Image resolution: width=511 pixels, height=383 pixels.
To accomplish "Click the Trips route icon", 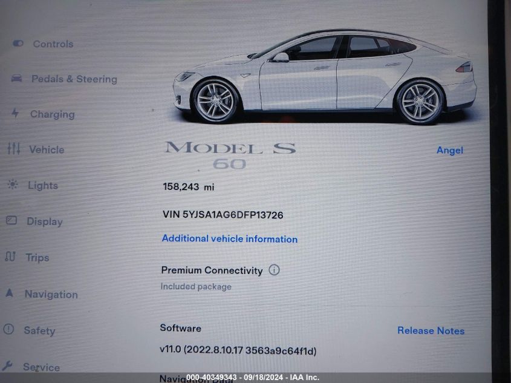I will point(10,257).
